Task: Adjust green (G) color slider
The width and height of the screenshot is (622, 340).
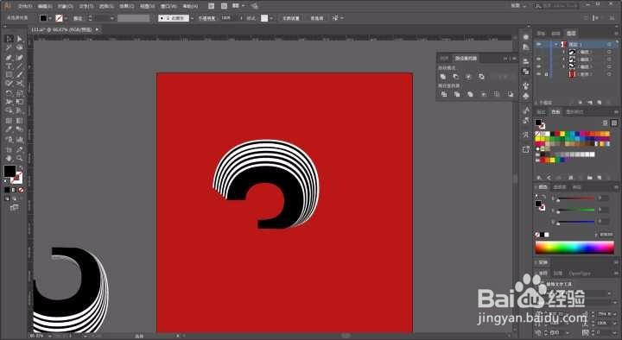Action: (576, 210)
